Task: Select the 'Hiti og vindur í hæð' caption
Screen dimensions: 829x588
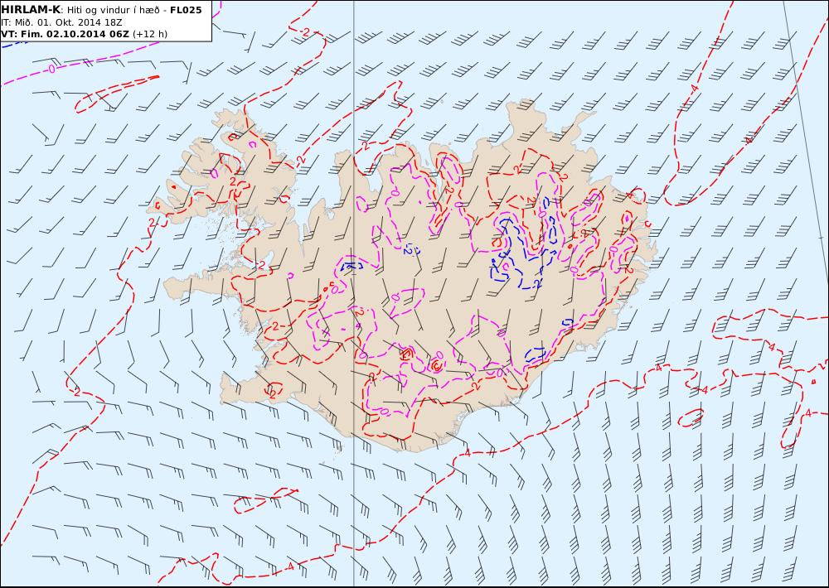Action: 113,11
